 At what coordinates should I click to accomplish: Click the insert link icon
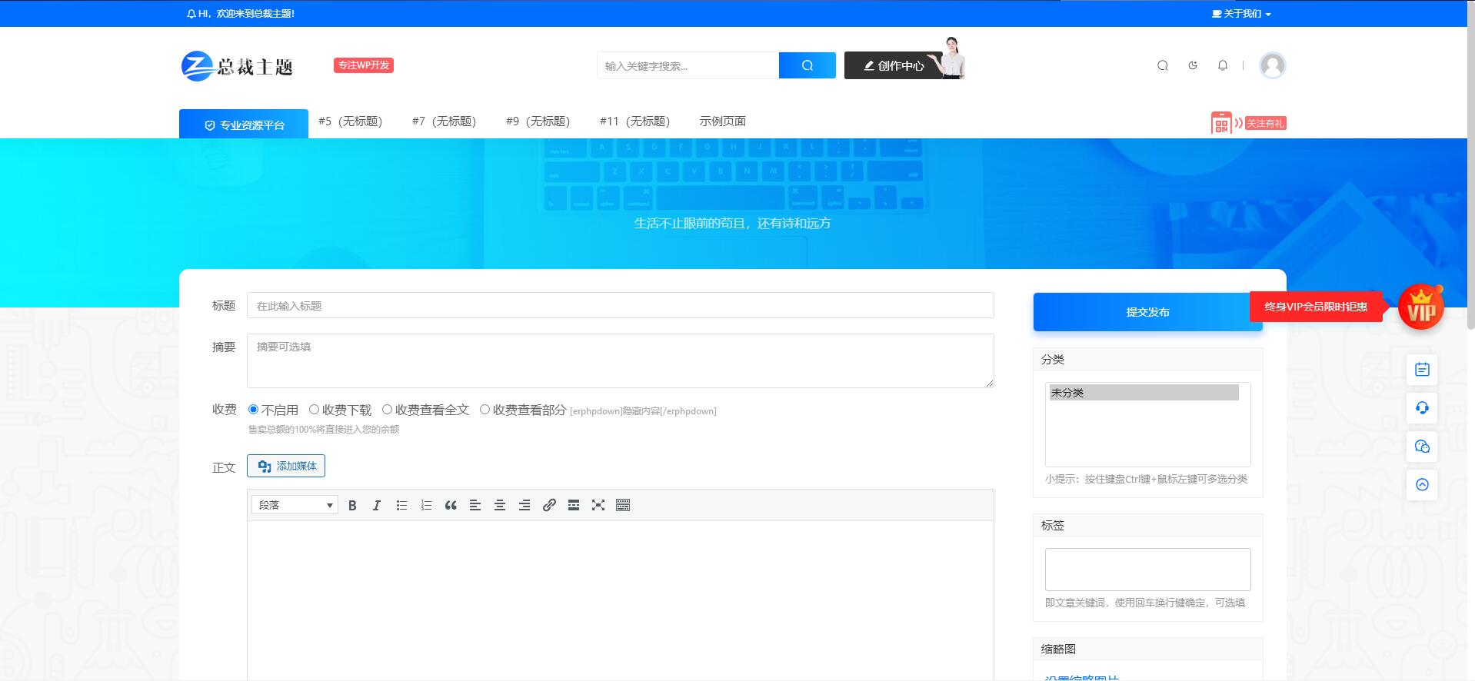(549, 505)
